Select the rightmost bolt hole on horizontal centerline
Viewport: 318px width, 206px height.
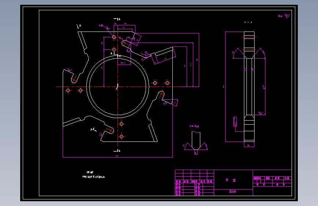click(x=167, y=83)
